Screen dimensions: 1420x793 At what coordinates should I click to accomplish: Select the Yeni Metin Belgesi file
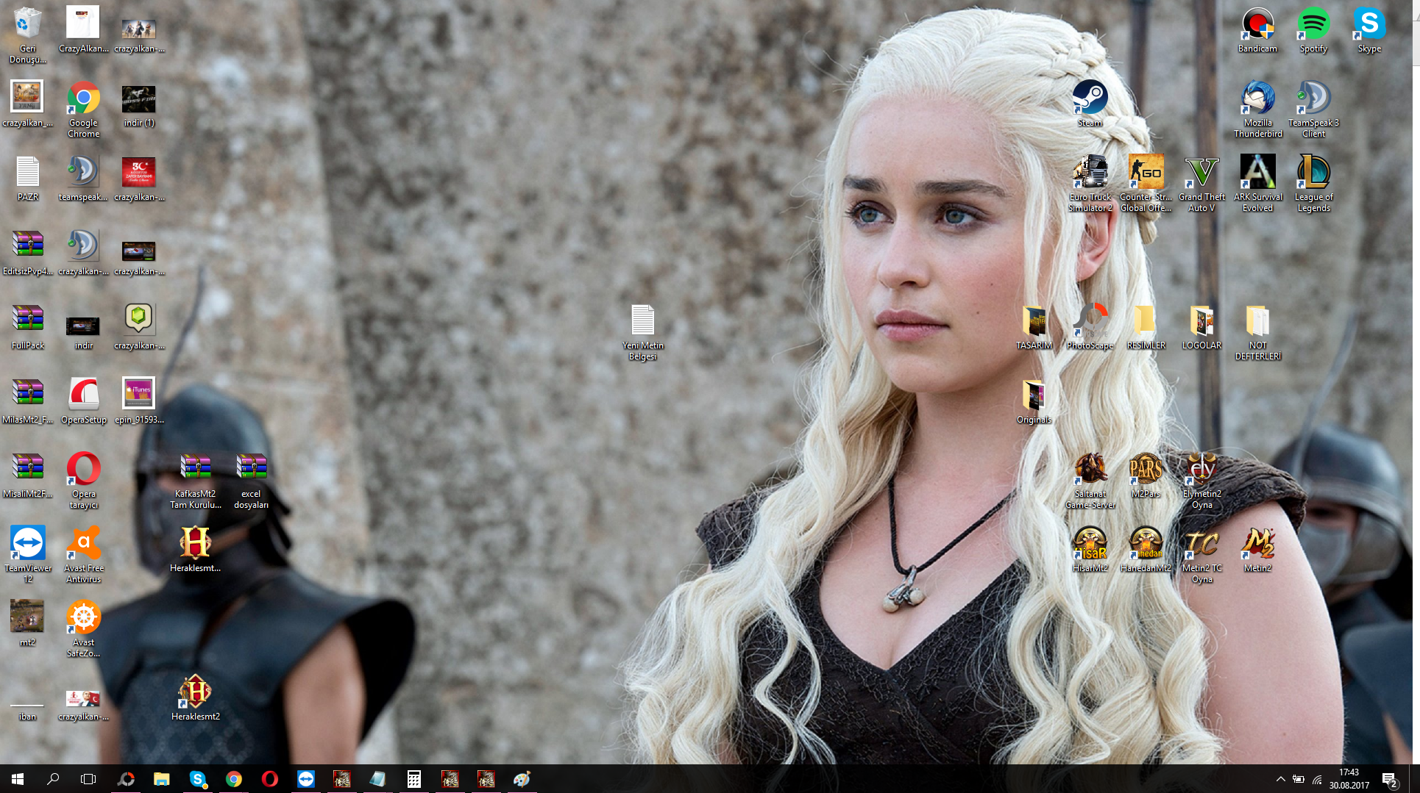(642, 332)
